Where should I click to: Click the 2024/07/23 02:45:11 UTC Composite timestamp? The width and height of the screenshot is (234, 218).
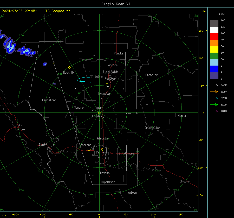(36, 11)
